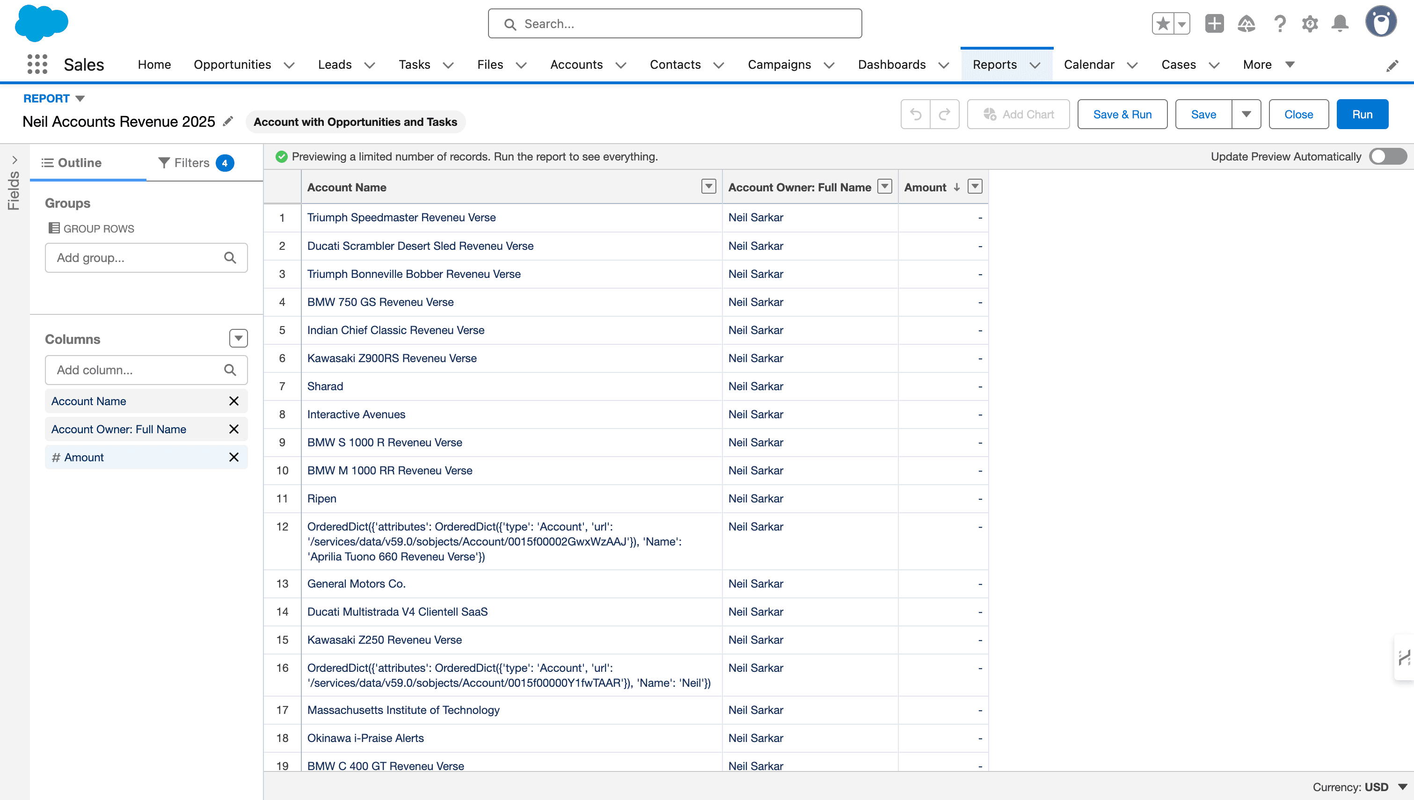This screenshot has height=800, width=1414.
Task: Click the undo arrow button
Action: point(915,114)
